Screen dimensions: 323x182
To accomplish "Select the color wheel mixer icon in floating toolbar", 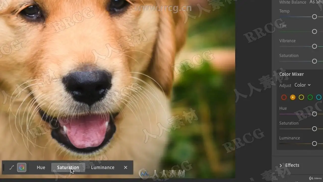I will coord(22,167).
